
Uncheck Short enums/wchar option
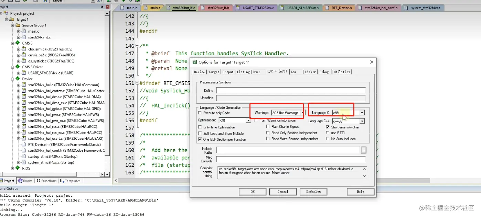(x=328, y=127)
